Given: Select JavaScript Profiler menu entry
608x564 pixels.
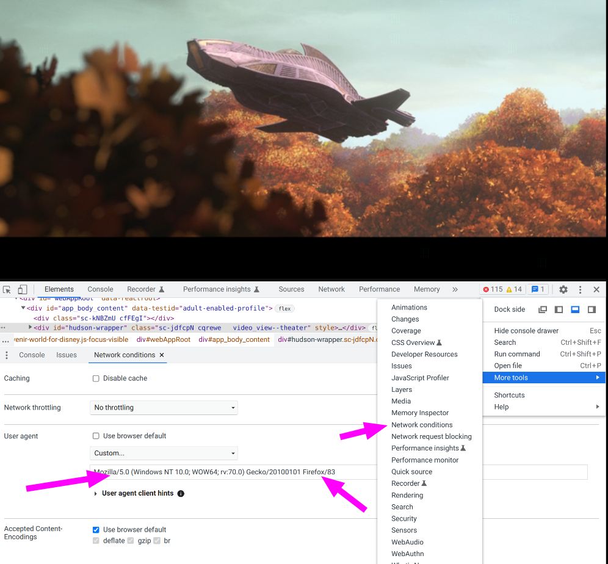Looking at the screenshot, I should click(430, 378).
